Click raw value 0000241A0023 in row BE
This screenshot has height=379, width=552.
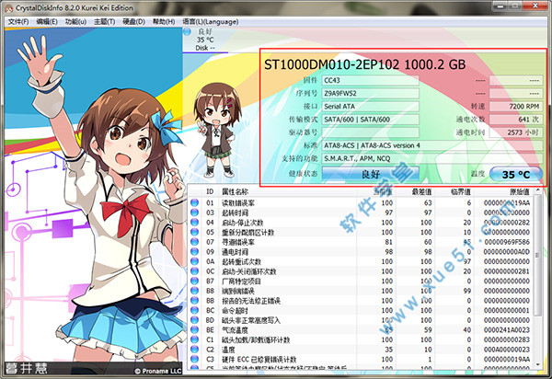coord(507,330)
